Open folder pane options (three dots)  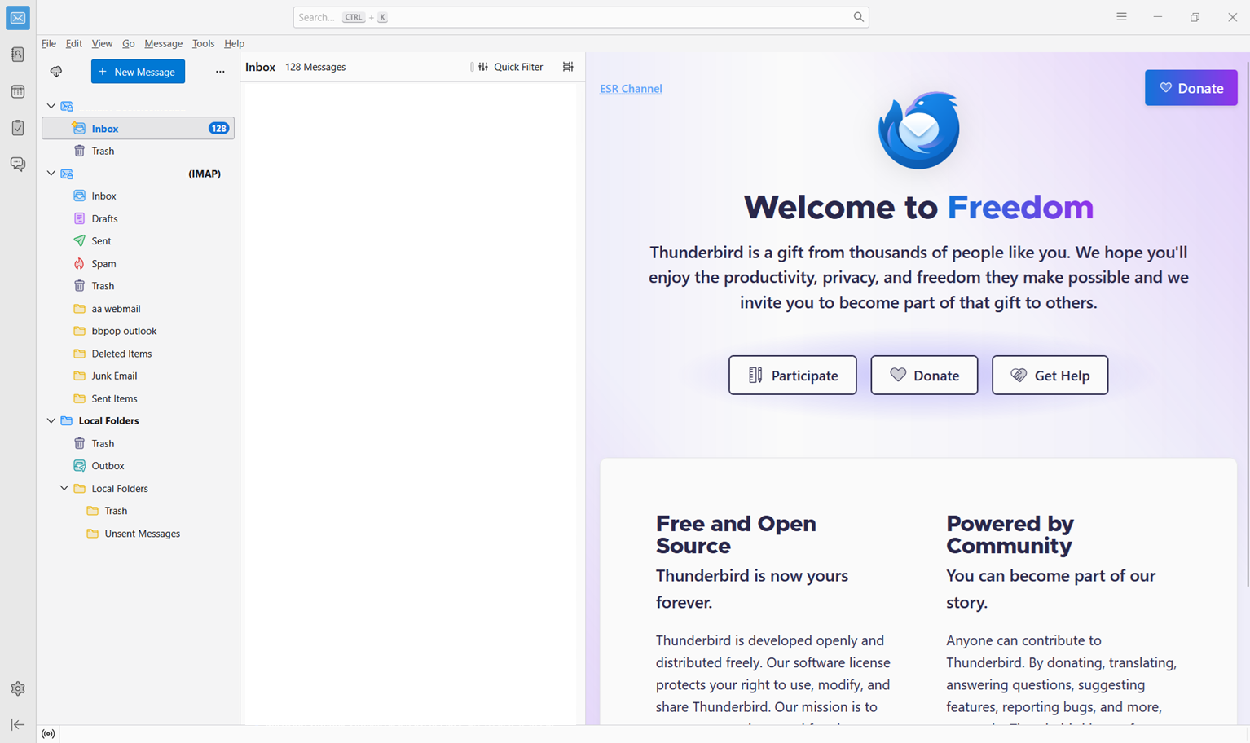220,72
